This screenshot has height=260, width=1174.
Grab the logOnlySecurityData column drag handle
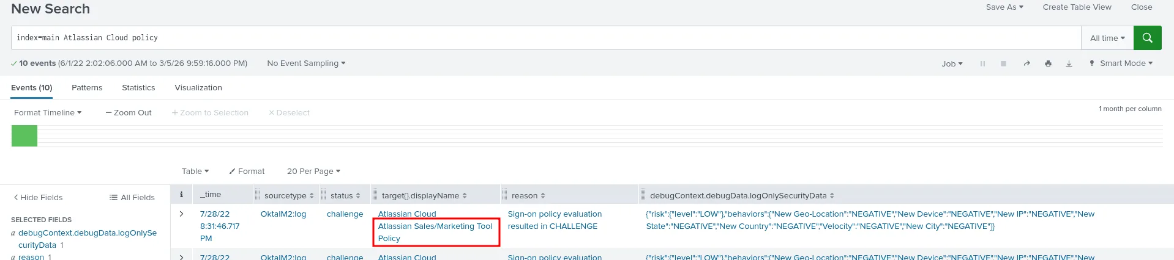pos(643,195)
